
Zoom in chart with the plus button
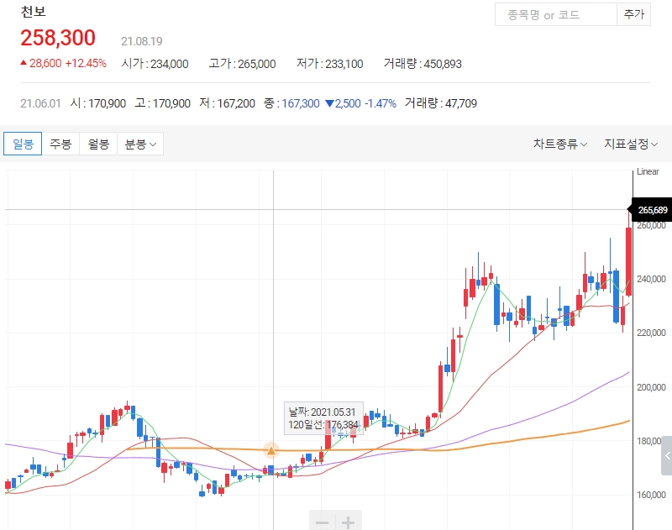coord(349,522)
